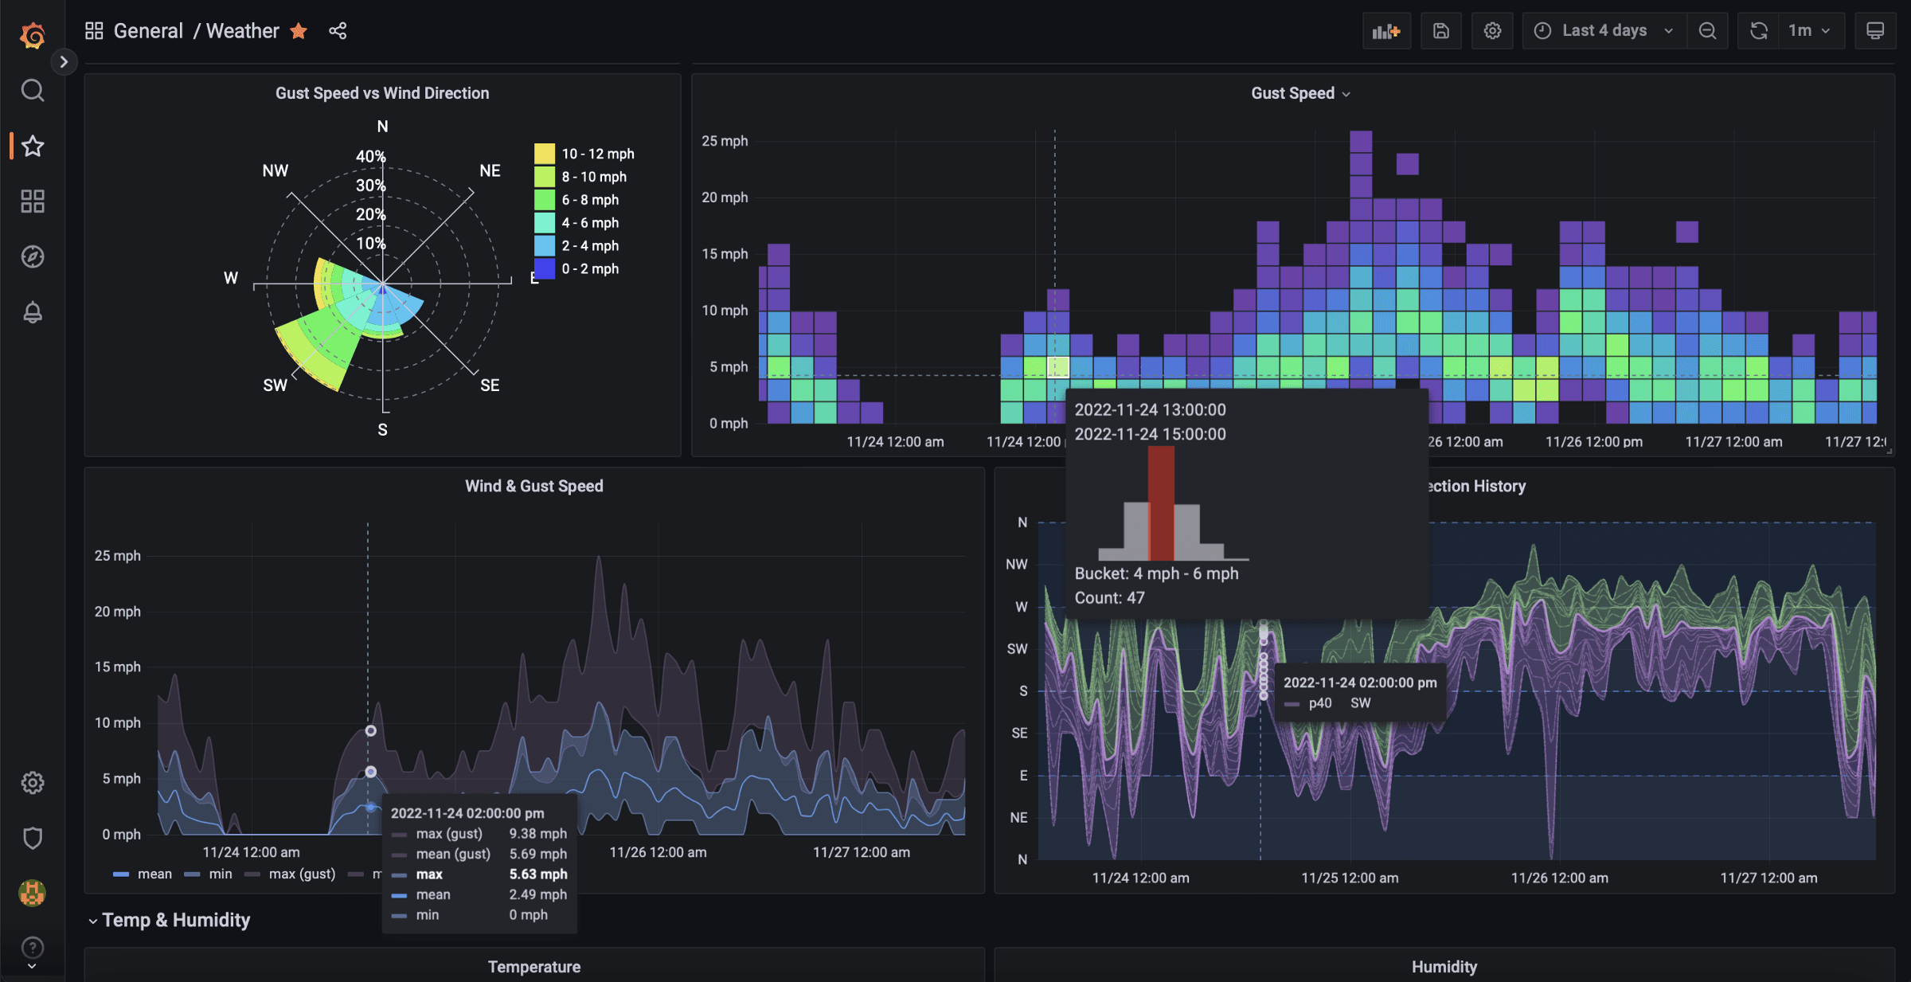The height and width of the screenshot is (982, 1911).
Task: Add a new panel to dashboard
Action: (1386, 31)
